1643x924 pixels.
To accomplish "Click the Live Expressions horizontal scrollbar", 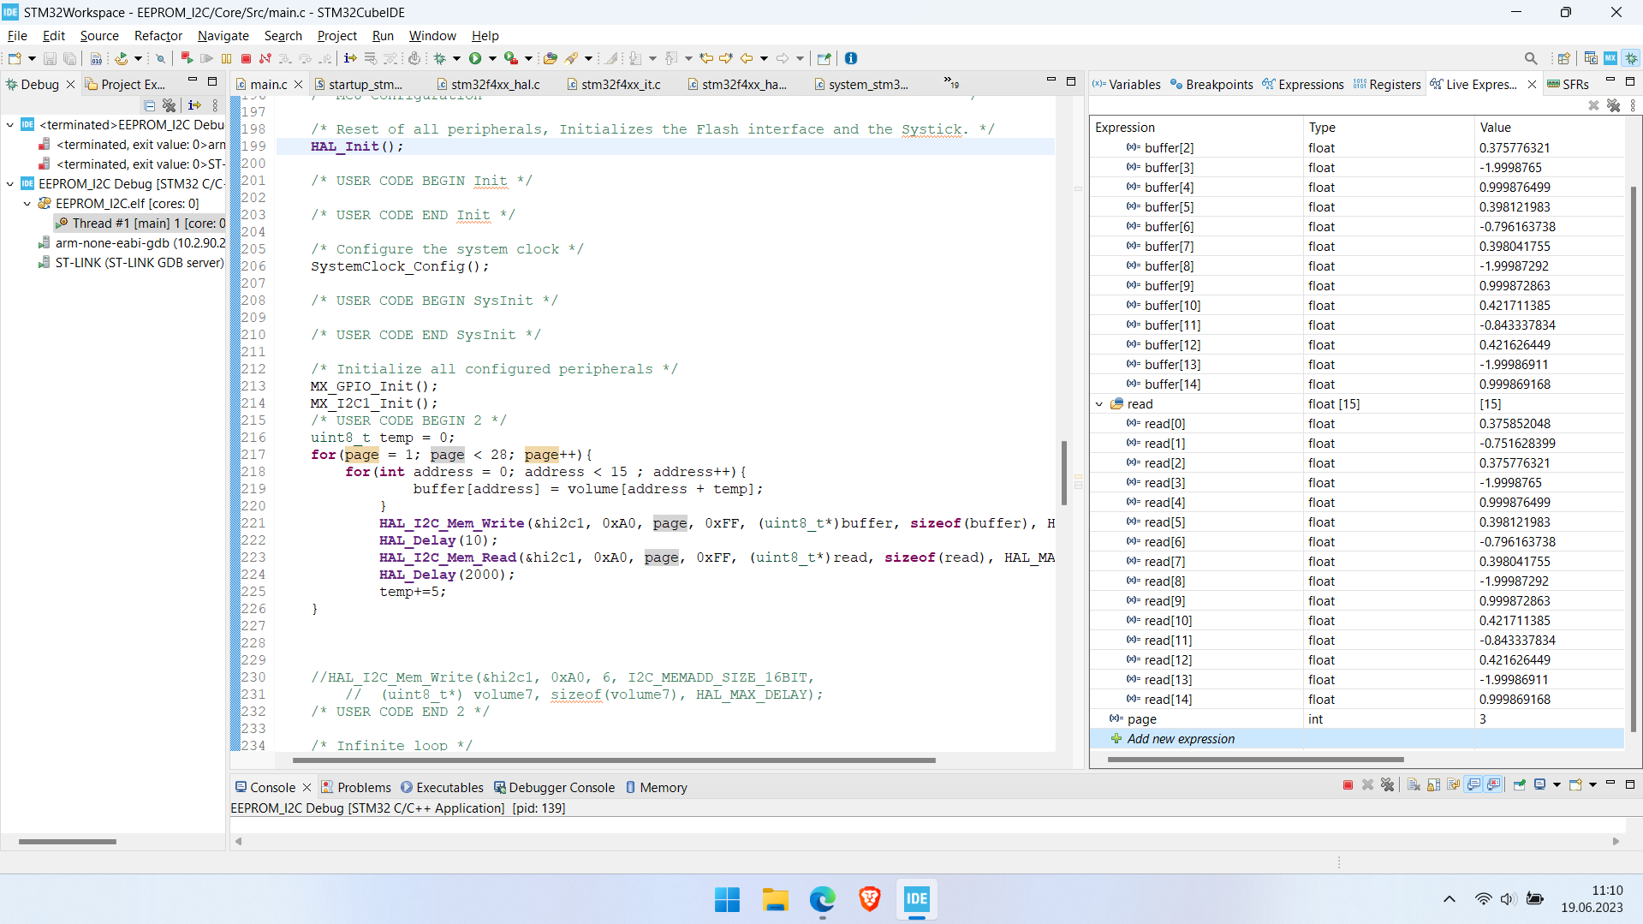I will point(1256,759).
